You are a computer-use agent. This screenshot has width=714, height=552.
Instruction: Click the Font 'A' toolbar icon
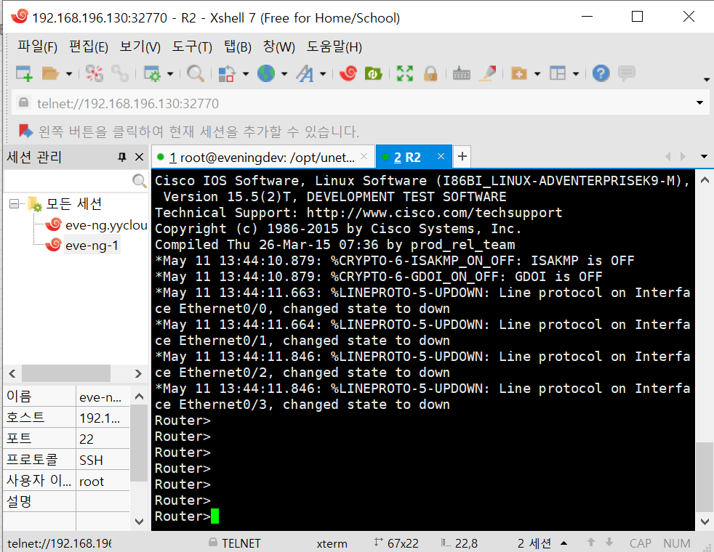tap(305, 73)
